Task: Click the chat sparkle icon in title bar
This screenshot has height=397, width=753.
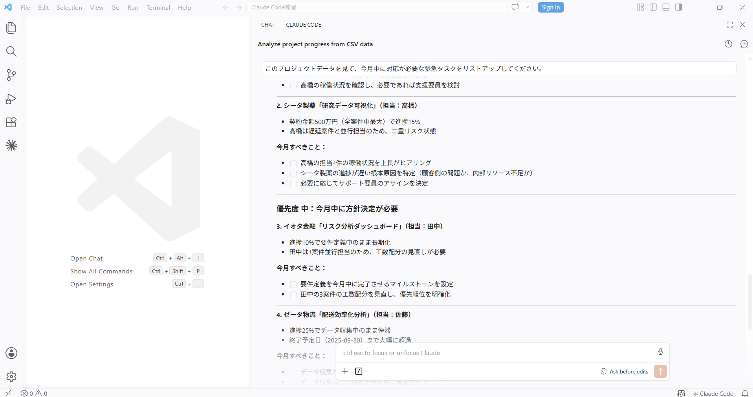Action: pyautogui.click(x=515, y=7)
